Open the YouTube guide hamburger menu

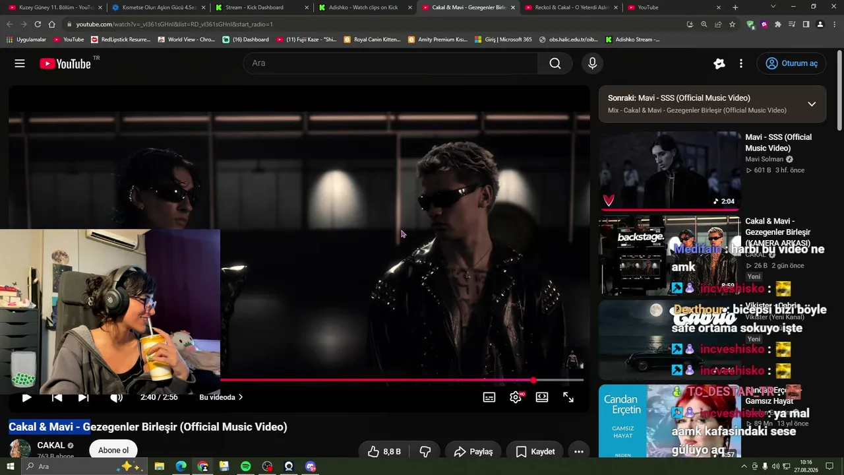20,63
